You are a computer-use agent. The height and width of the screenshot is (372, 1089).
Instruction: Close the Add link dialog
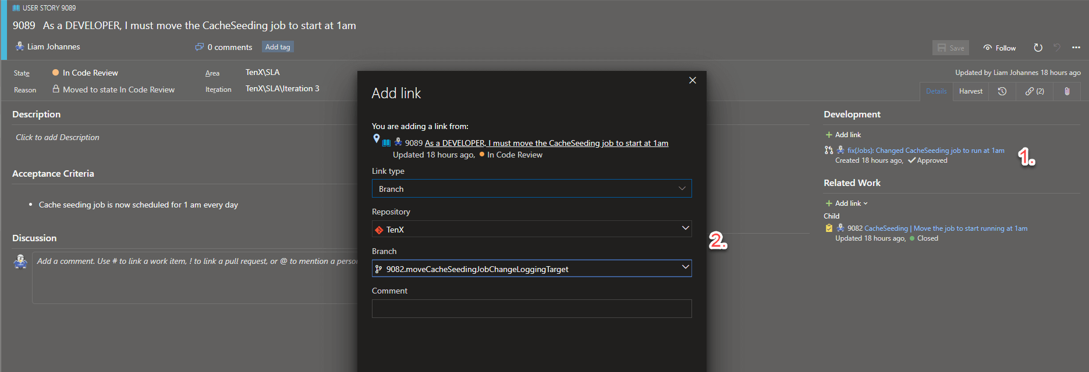pos(693,80)
